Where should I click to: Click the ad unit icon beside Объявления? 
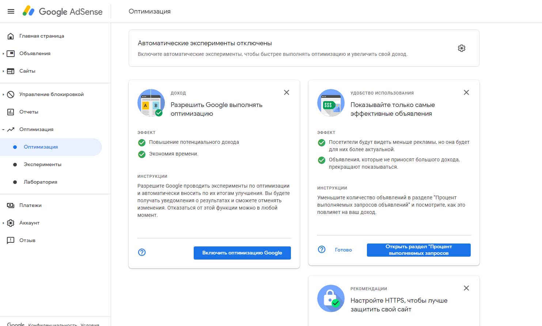(x=11, y=53)
